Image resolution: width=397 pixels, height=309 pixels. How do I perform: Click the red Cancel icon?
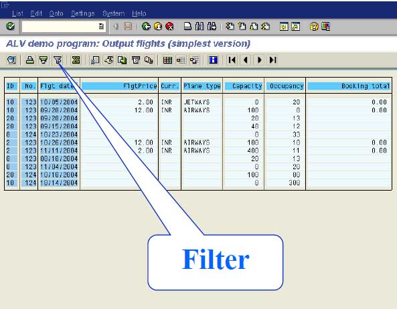[x=169, y=26]
